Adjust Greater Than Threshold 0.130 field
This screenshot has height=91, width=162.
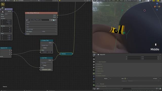47,52
